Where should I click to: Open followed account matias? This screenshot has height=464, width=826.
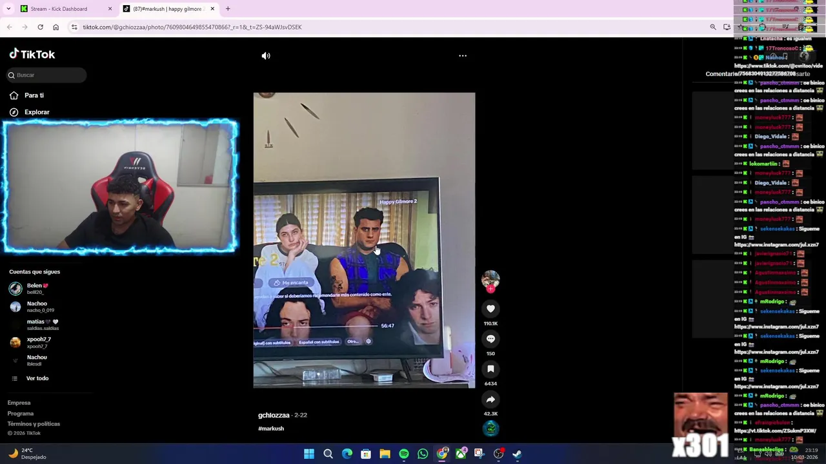[34, 325]
